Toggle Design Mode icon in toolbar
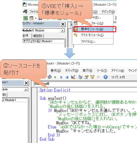 (73, 77)
